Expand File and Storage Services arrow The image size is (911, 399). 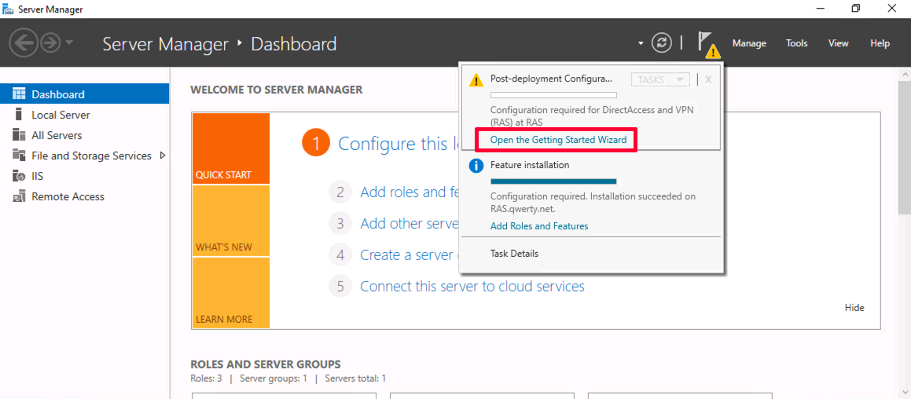click(x=162, y=156)
